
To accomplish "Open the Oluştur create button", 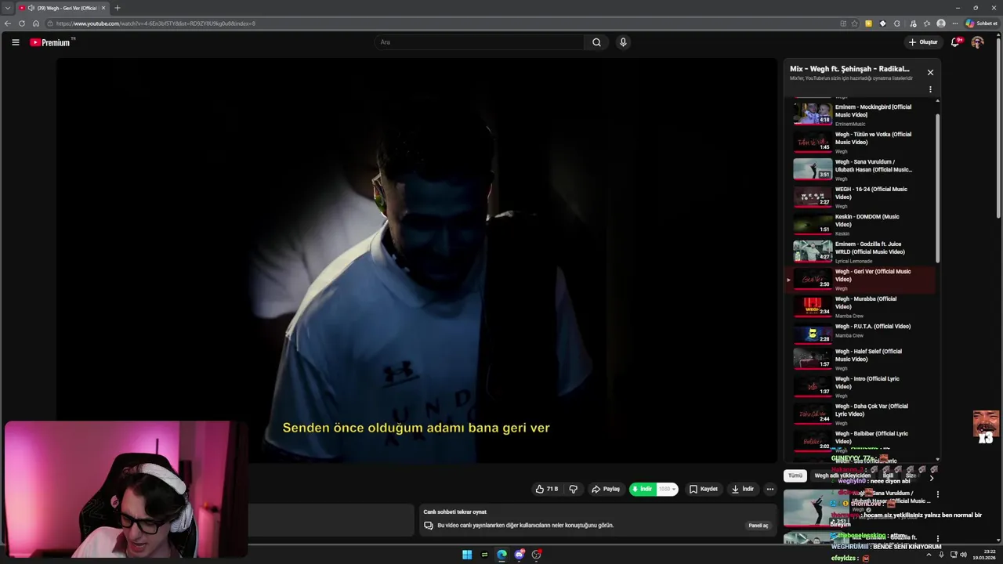I will 923,42.
